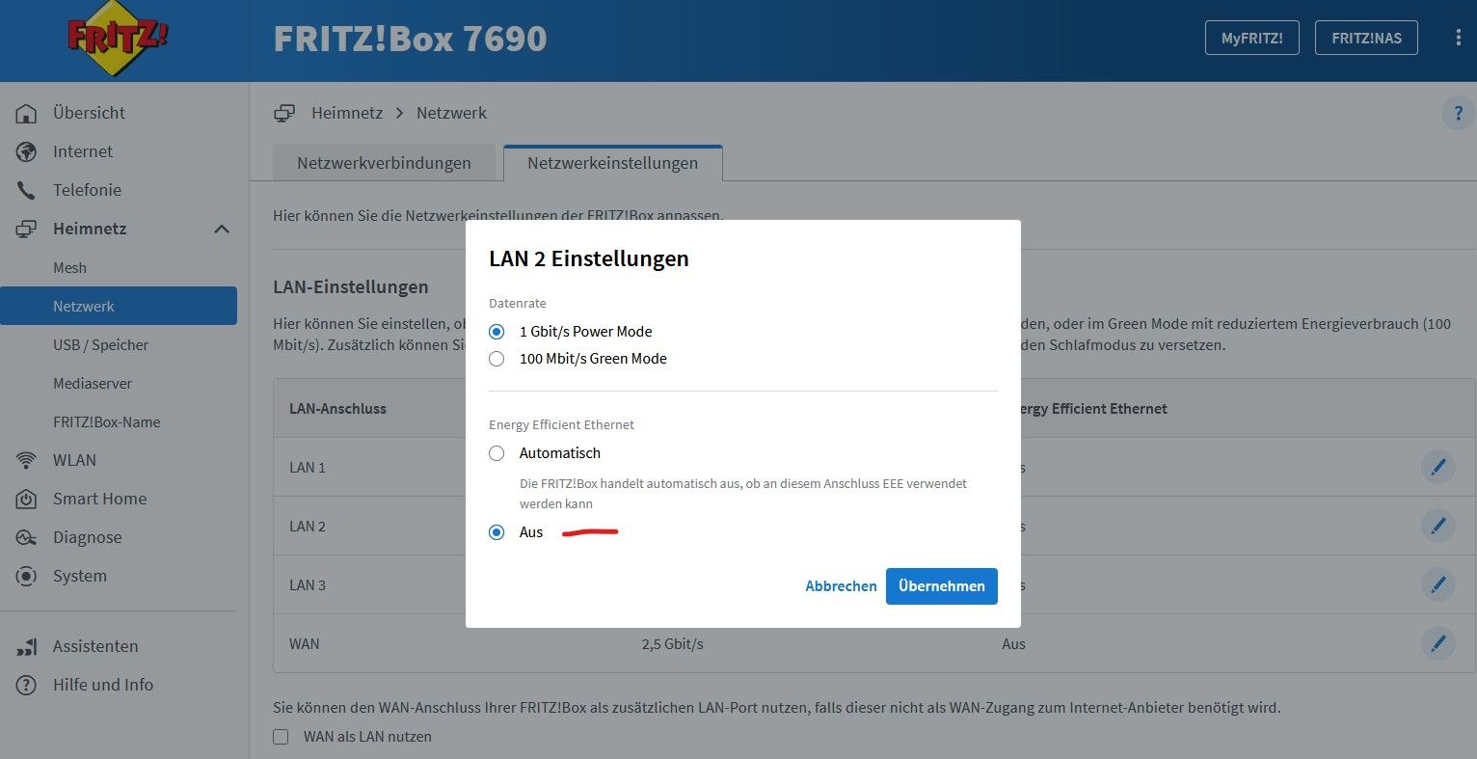Open the three-dot options menu
The image size is (1477, 759).
point(1457,39)
